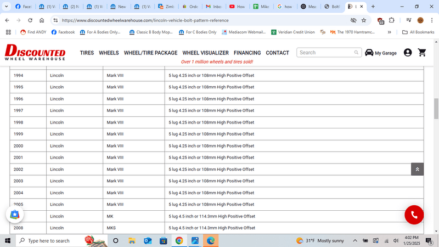Click the red phone call button
The height and width of the screenshot is (247, 439).
point(414,215)
